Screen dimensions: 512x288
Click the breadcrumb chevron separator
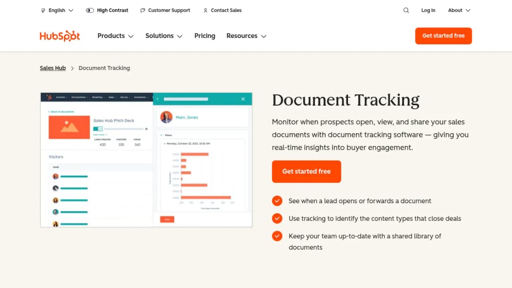72,68
